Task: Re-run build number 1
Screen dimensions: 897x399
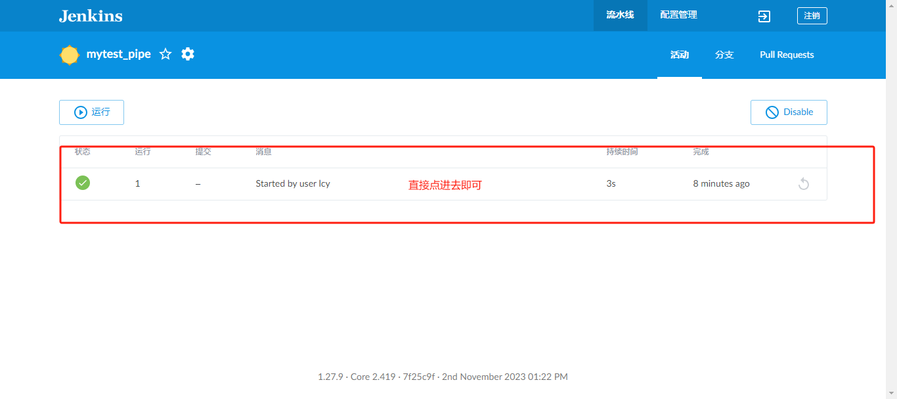Action: (803, 183)
